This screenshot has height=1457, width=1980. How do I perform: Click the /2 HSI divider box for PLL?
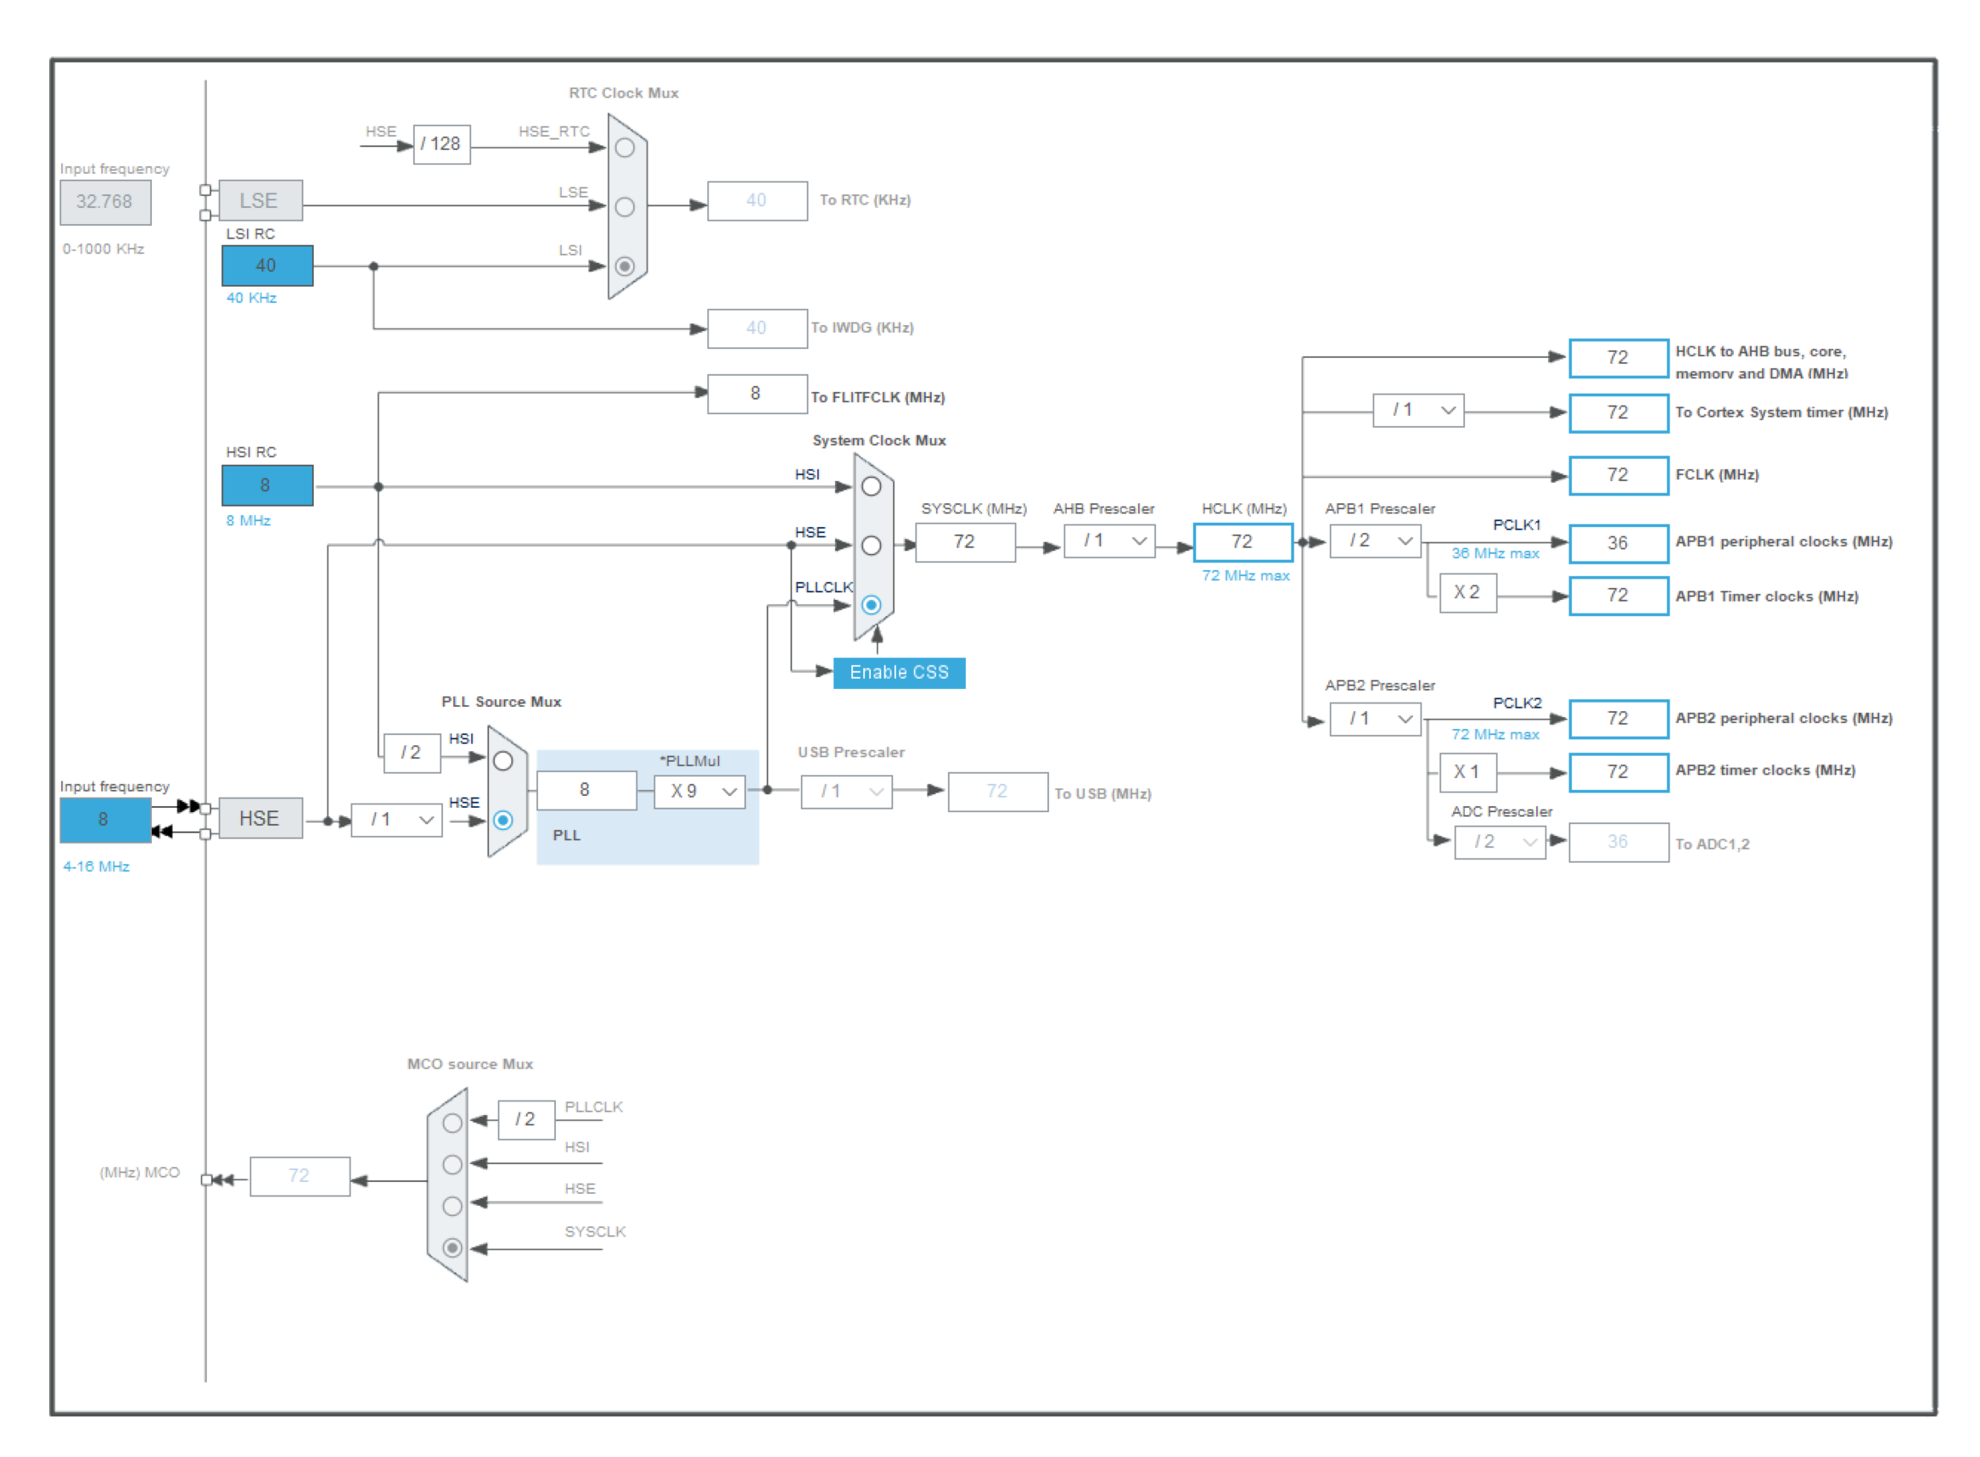[412, 754]
